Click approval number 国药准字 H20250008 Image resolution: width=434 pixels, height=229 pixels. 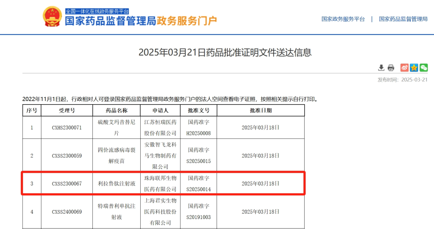click(x=199, y=128)
